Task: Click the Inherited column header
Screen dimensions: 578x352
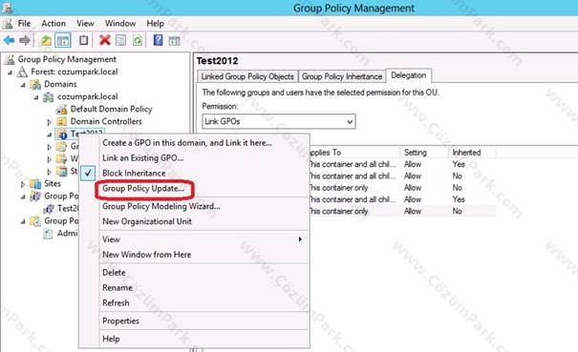Action: [472, 152]
